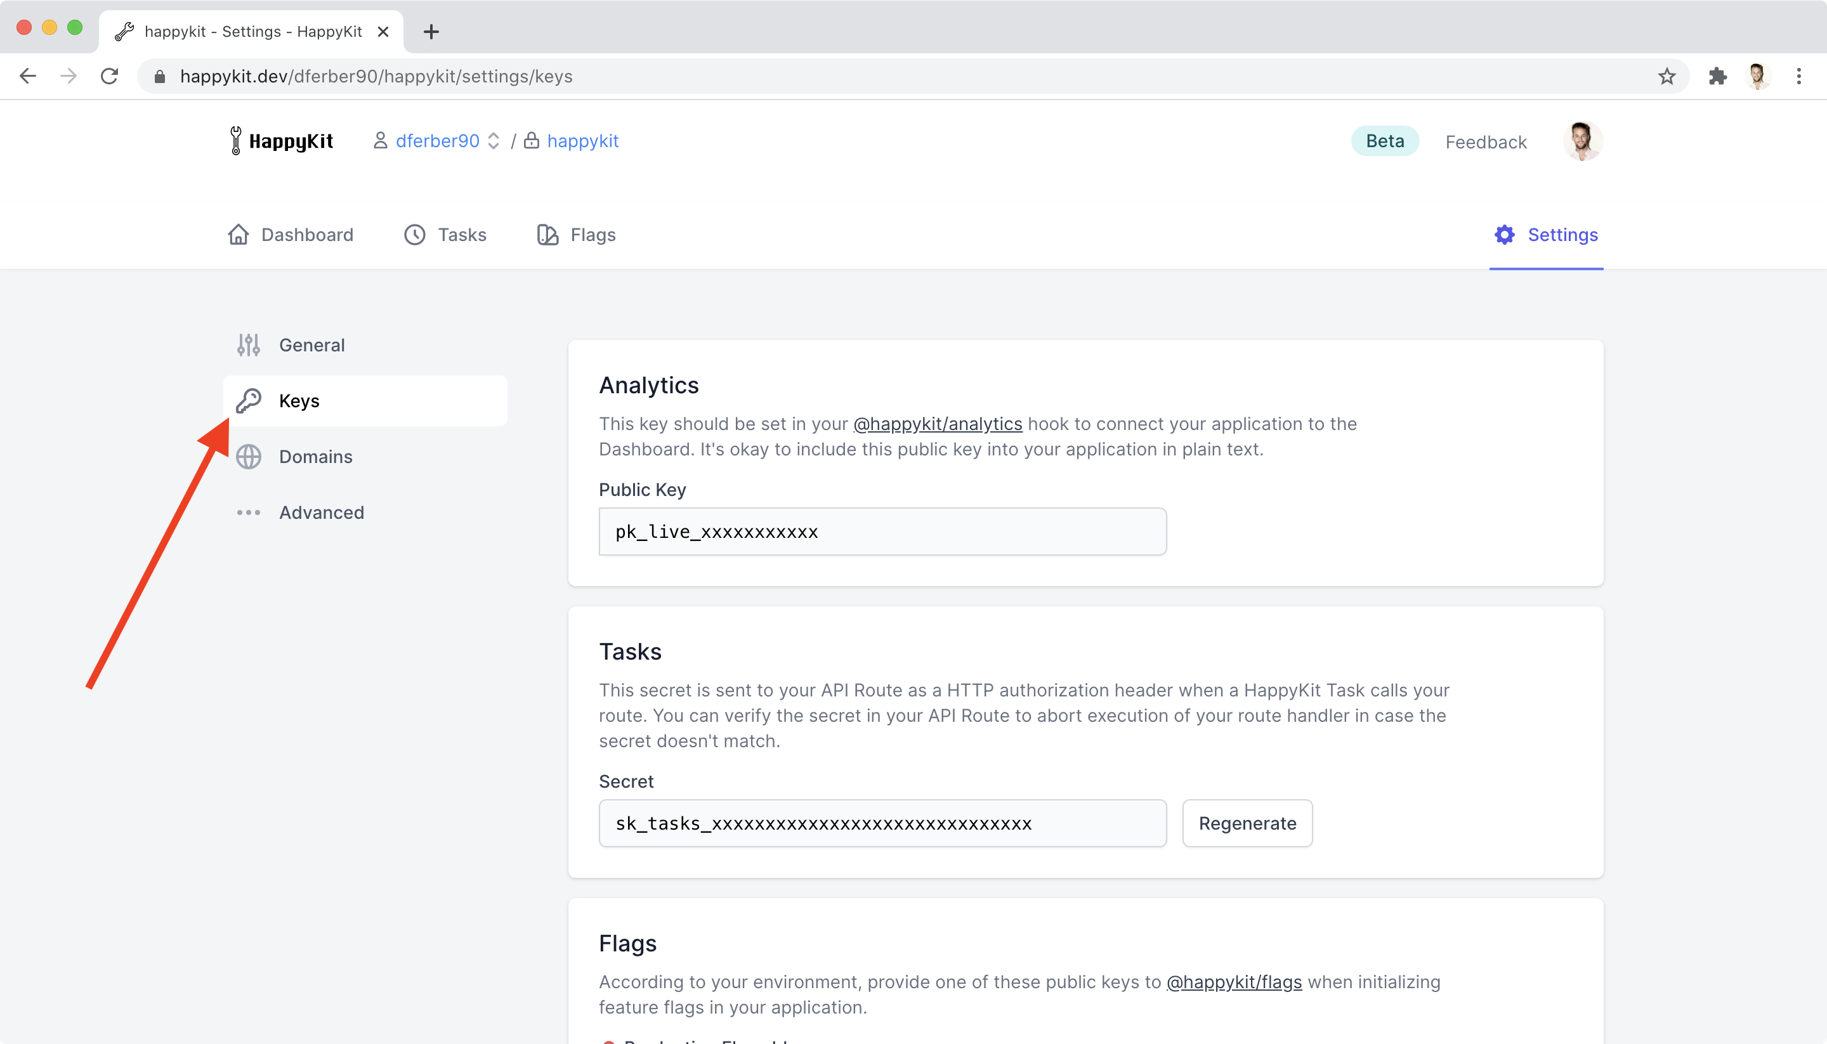Click the Settings gear icon
Viewport: 1827px width, 1044px height.
click(1504, 235)
